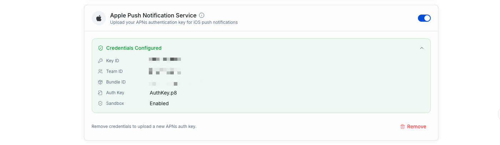The image size is (500, 145).
Task: Select the AuthKey.p8 file name
Action: tap(163, 93)
